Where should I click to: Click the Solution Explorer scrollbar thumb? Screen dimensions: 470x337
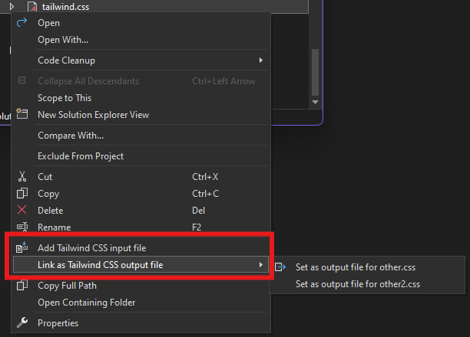tap(315, 72)
